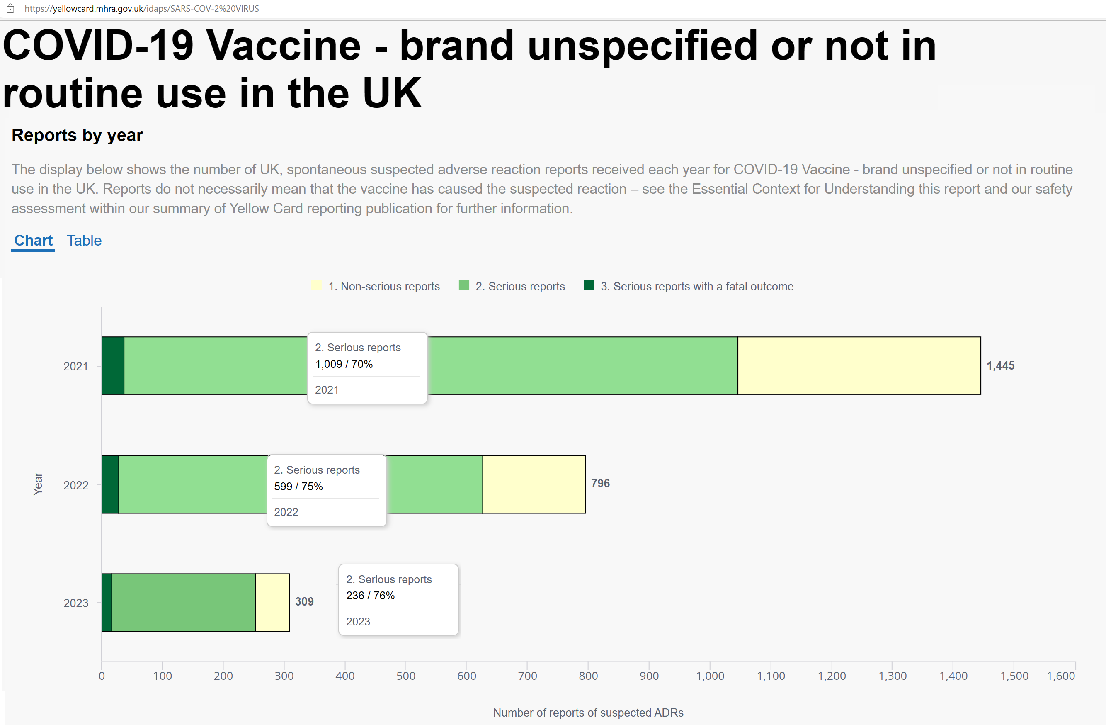Click the 2023 dark green fatal segment
The height and width of the screenshot is (725, 1106).
pos(107,603)
